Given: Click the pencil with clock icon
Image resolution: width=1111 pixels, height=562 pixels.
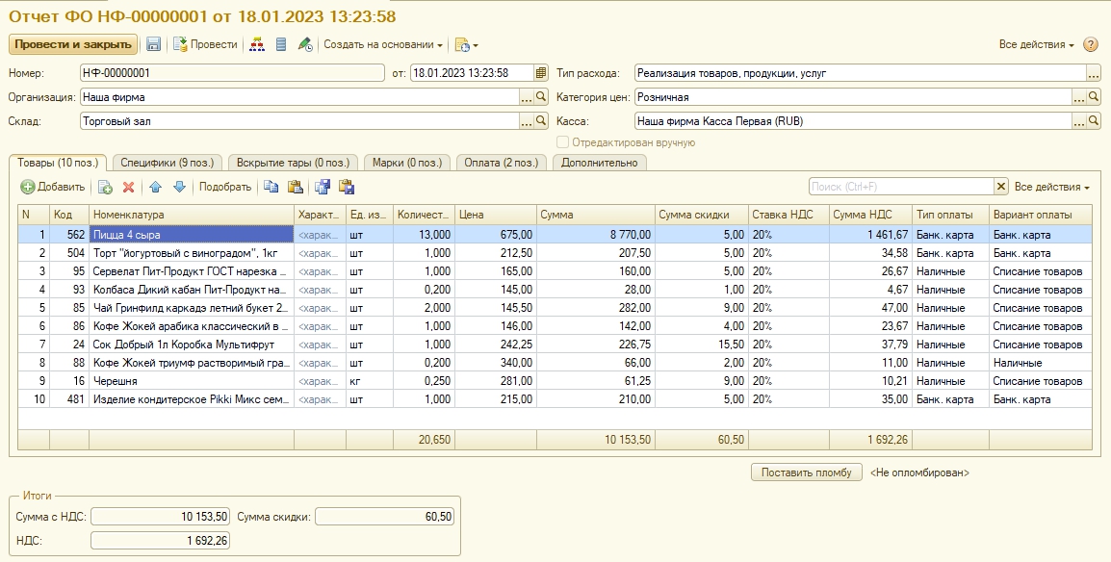Looking at the screenshot, I should [x=305, y=44].
